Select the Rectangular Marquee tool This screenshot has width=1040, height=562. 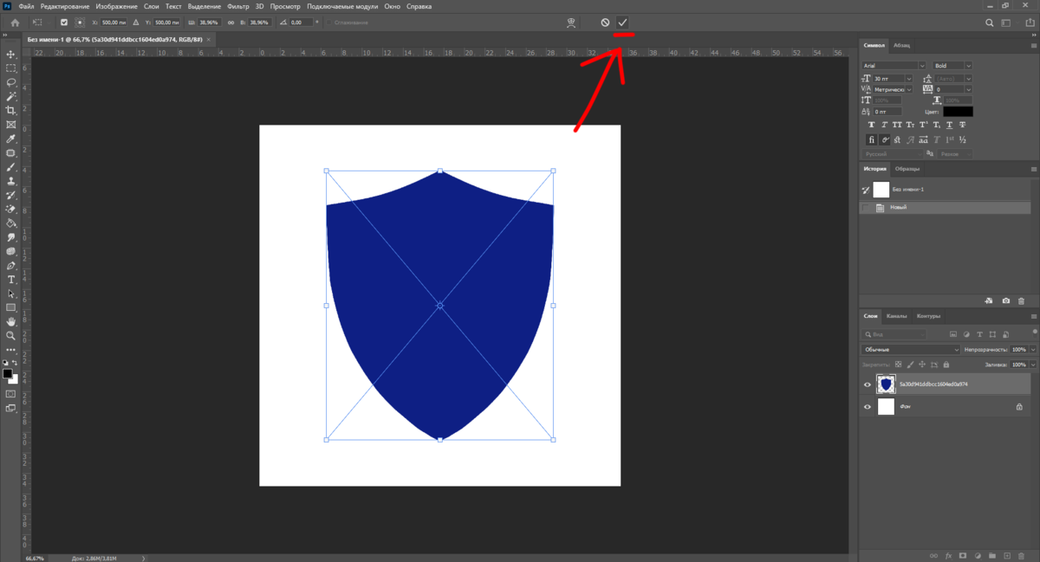11,68
